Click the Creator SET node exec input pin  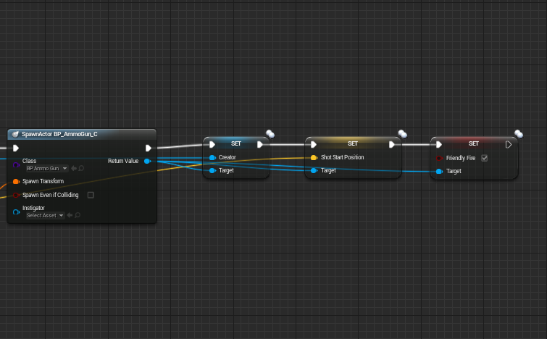212,144
